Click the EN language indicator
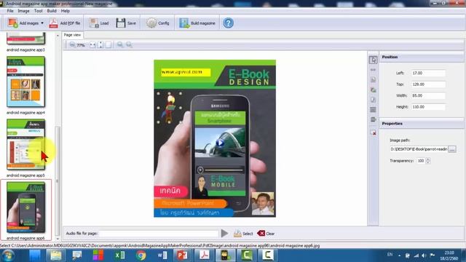 [390, 255]
